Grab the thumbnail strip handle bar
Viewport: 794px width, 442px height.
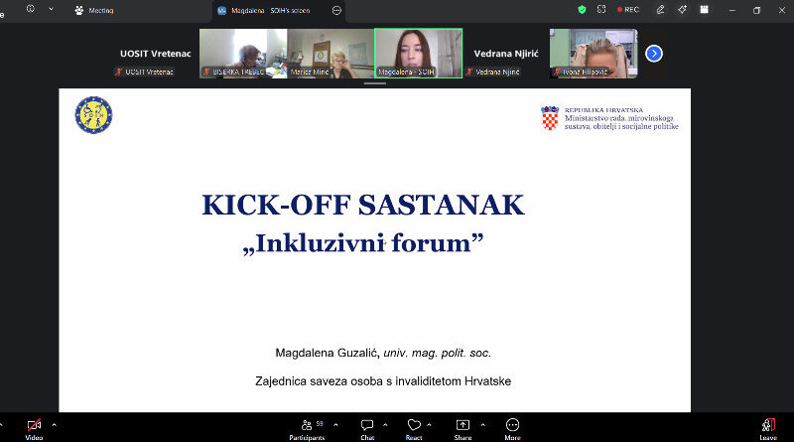[375, 83]
